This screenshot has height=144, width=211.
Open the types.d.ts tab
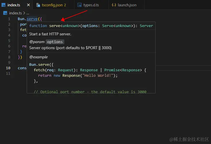[91, 5]
